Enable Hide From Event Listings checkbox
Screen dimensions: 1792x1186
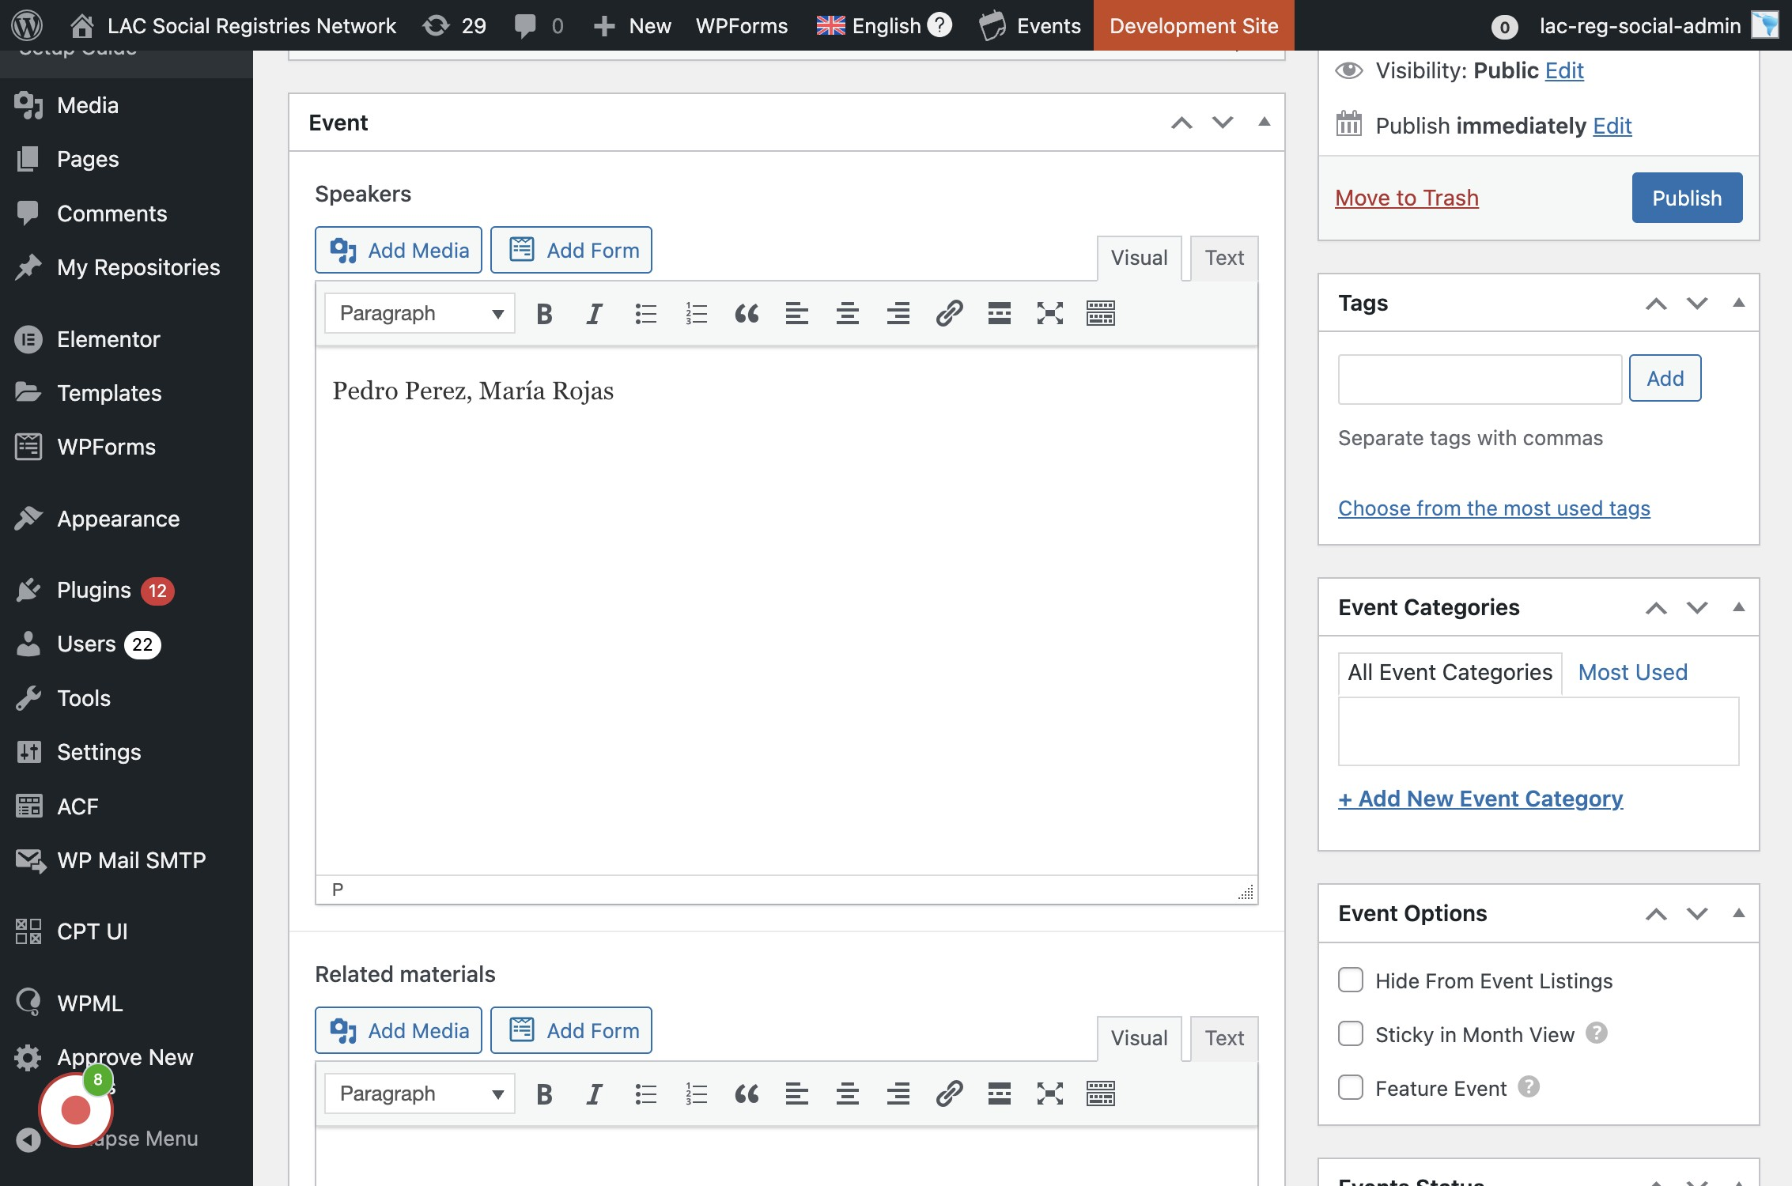(x=1350, y=980)
